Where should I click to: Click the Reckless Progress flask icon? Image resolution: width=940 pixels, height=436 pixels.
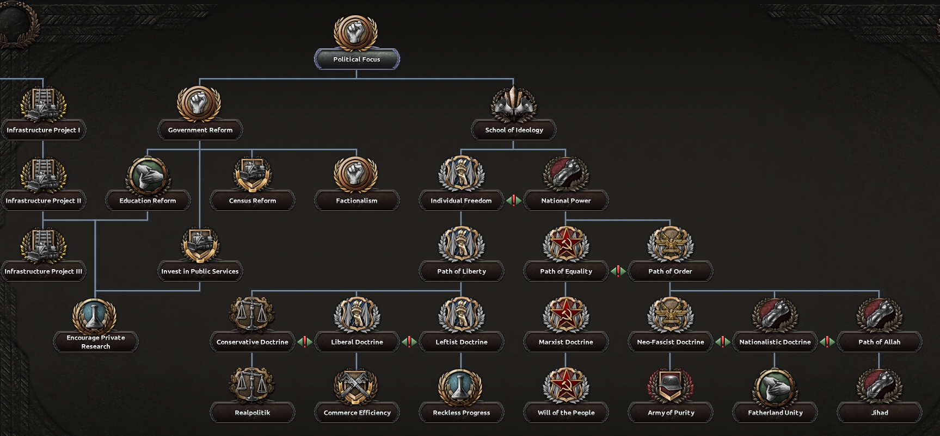(461, 387)
